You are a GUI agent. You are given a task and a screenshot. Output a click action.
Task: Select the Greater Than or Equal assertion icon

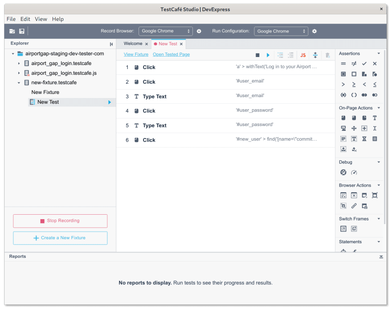click(x=354, y=85)
